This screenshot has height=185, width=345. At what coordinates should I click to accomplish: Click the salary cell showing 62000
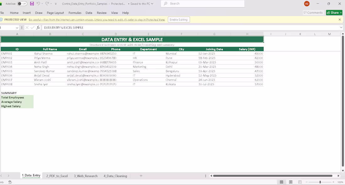click(x=247, y=80)
